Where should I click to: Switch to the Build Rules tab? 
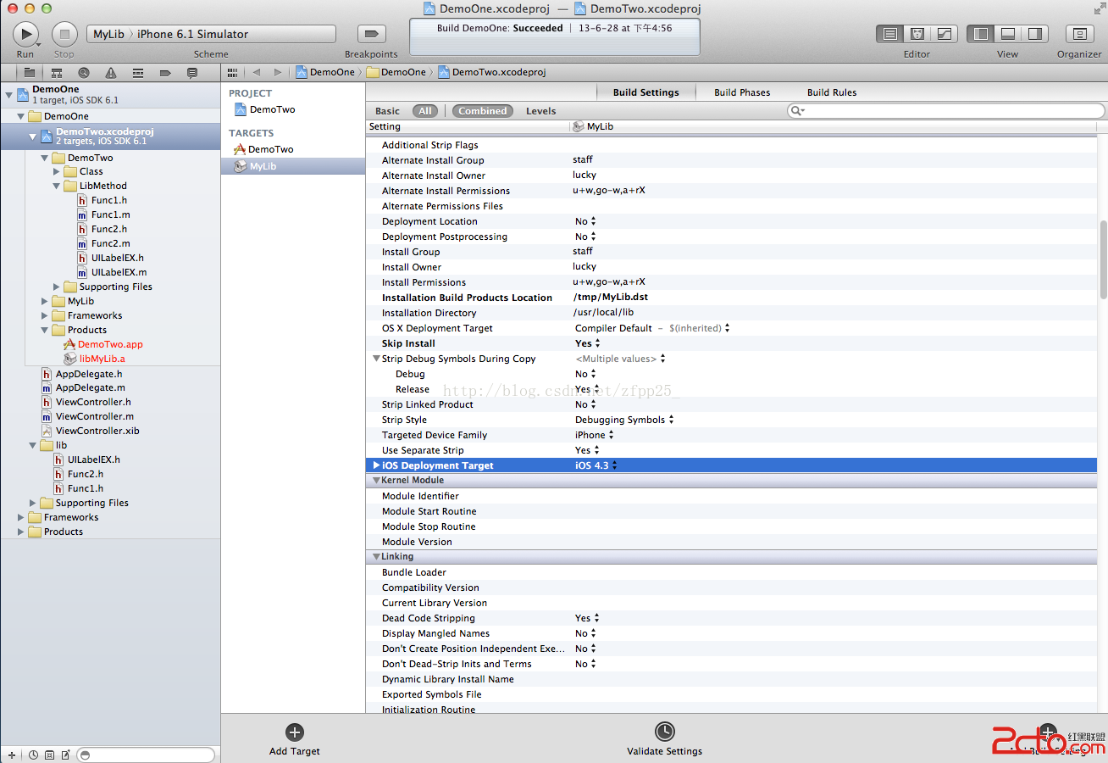[x=831, y=92]
